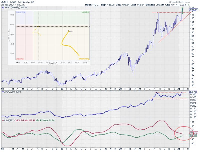Click the AAPL:SPY 0.370 panel legend
This screenshot has height=152, width=200.
[11, 92]
